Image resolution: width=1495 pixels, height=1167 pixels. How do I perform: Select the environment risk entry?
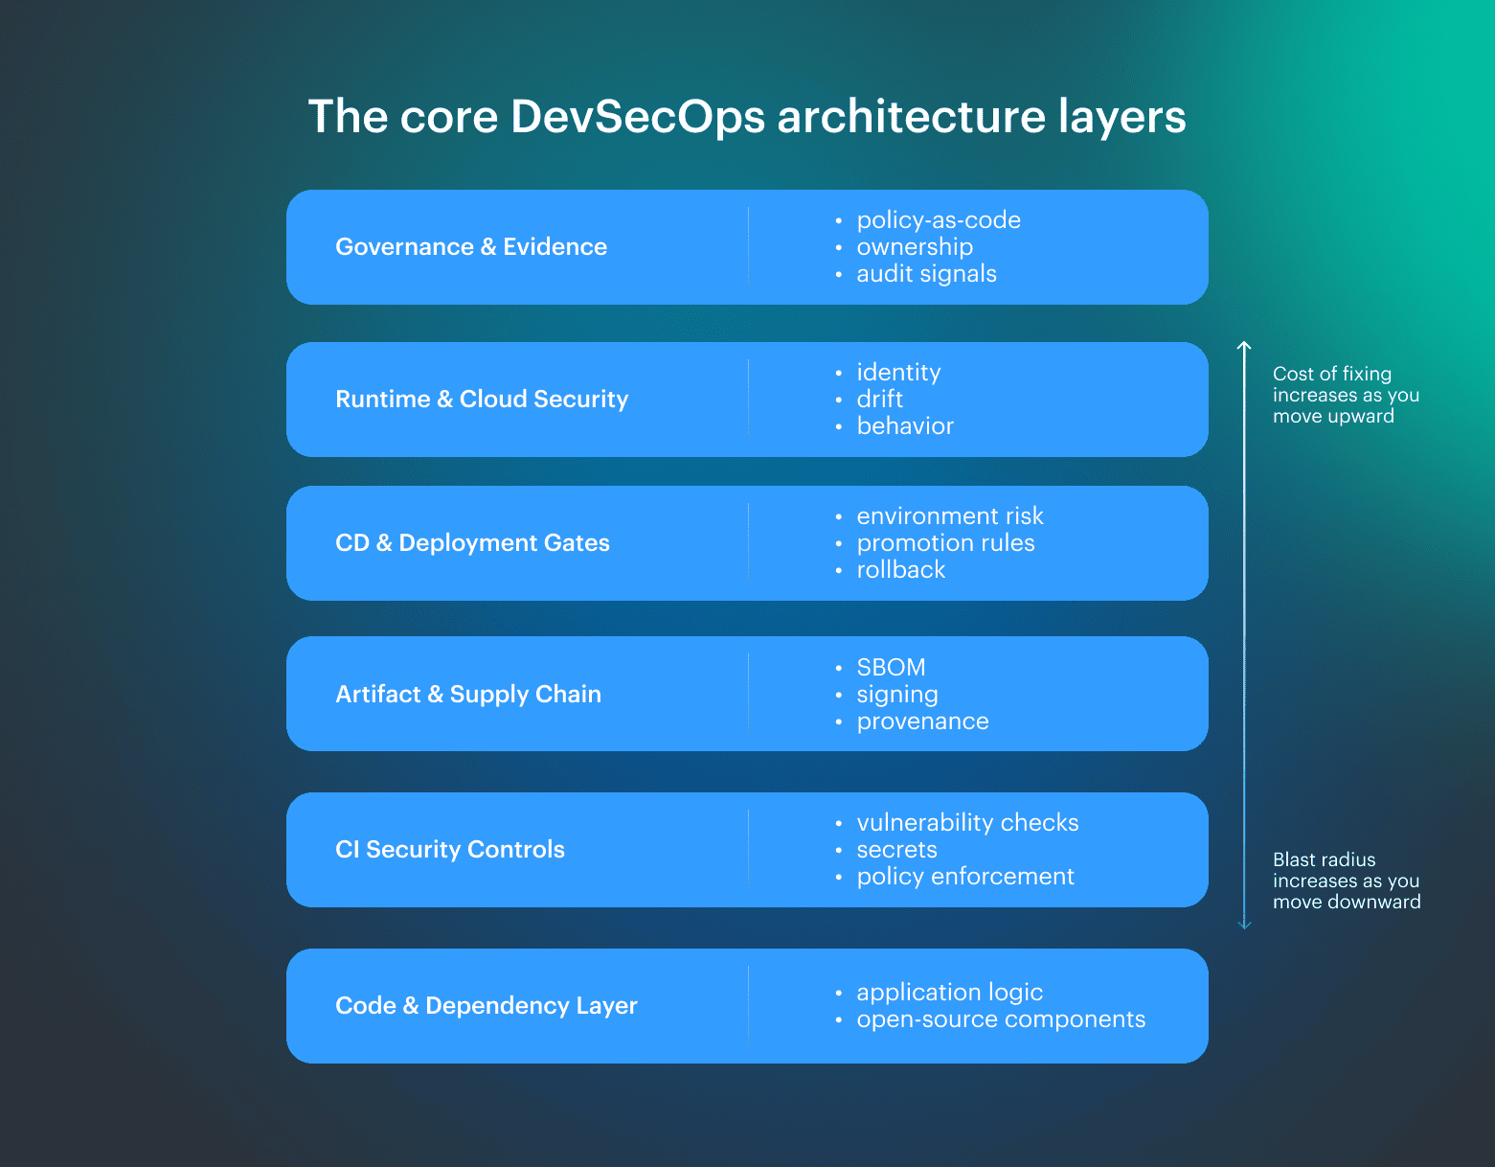tap(950, 515)
